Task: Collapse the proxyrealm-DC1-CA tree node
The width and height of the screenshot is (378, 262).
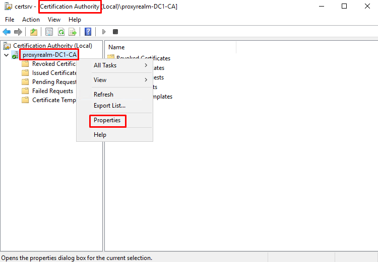Action: (7, 55)
